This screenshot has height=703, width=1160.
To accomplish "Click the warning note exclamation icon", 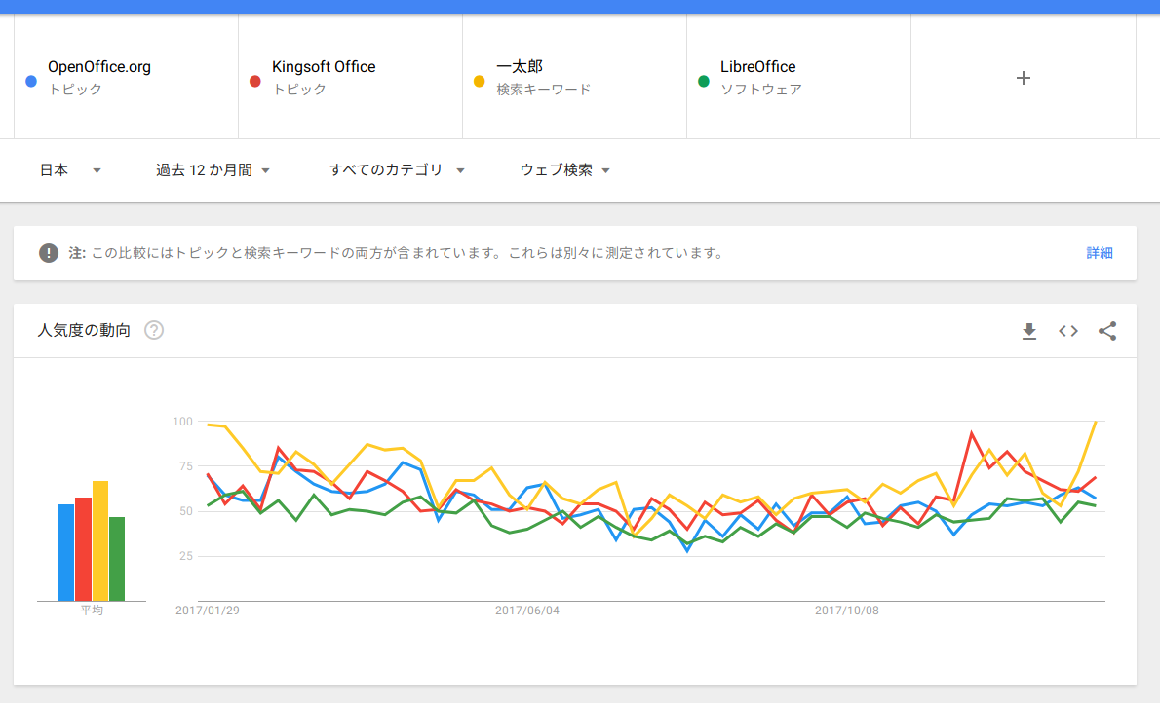I will (x=49, y=253).
